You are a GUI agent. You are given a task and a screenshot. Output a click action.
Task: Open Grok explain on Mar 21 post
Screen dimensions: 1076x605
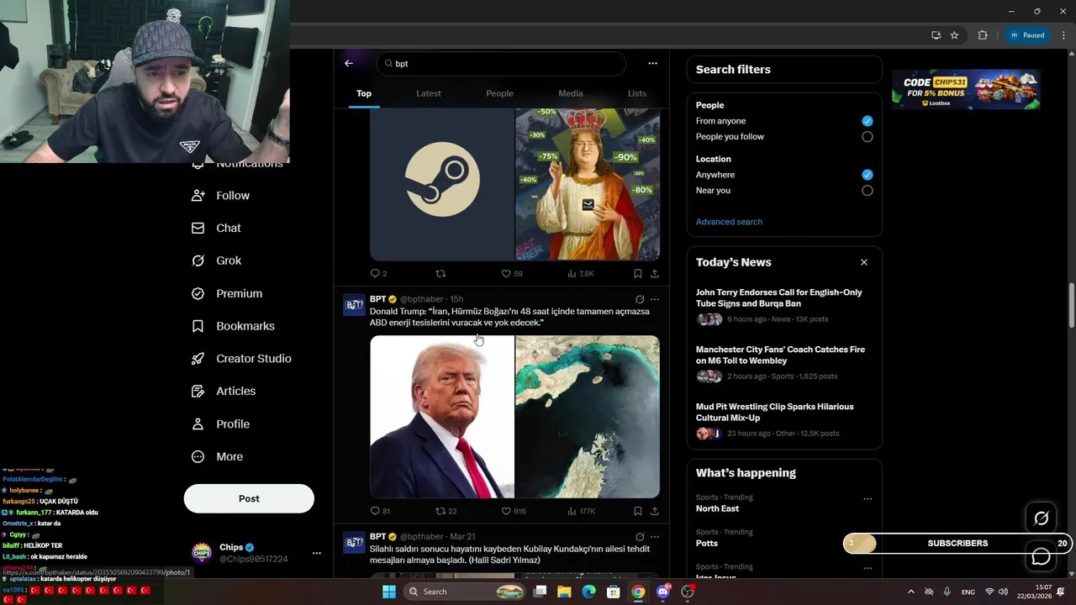(640, 537)
